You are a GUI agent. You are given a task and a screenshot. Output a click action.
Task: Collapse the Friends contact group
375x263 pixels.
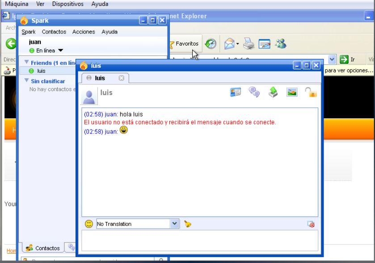[27, 63]
